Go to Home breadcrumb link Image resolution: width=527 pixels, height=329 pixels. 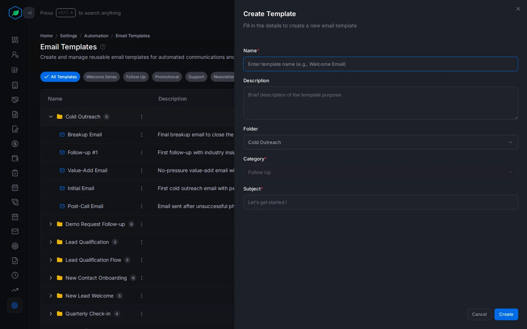pyautogui.click(x=46, y=36)
